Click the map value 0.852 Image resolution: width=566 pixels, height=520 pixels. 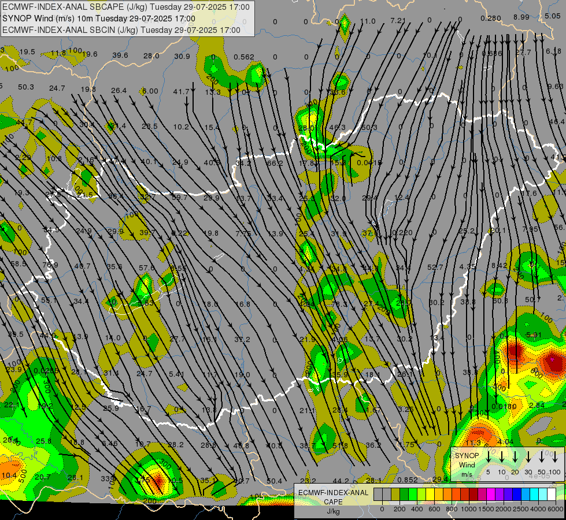coord(408,480)
